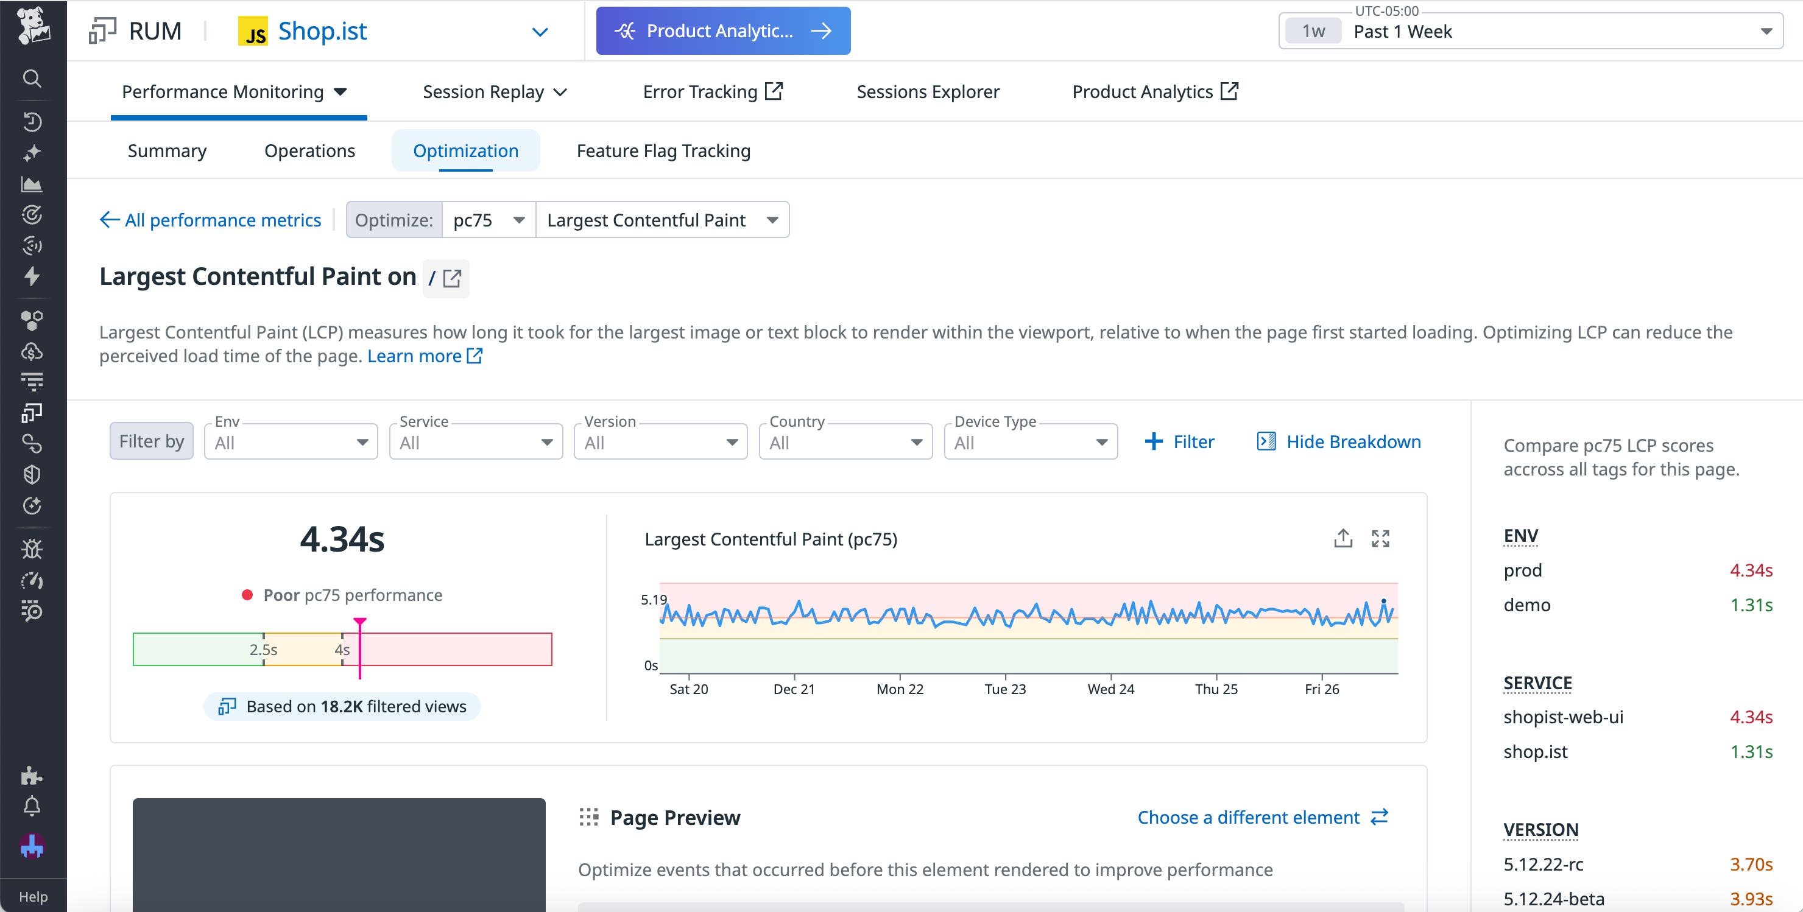Open notifications via the bell icon
The image size is (1803, 912).
click(32, 805)
